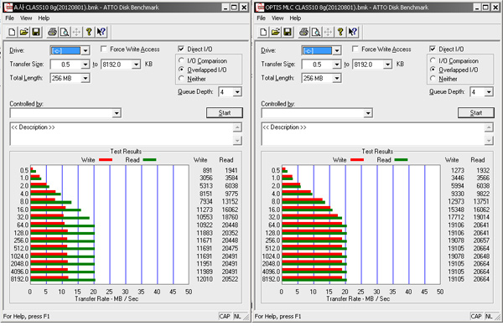The width and height of the screenshot is (503, 326).
Task: Select Overlapped I/O radio in left window
Action: click(x=181, y=70)
